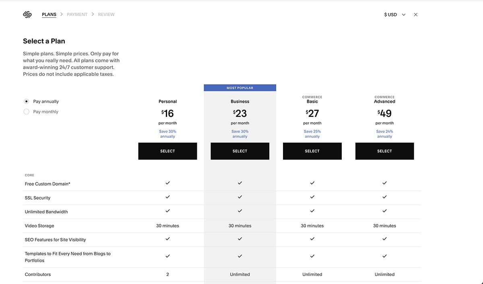Open the REVIEW step
Image resolution: width=483 pixels, height=284 pixels.
point(106,14)
